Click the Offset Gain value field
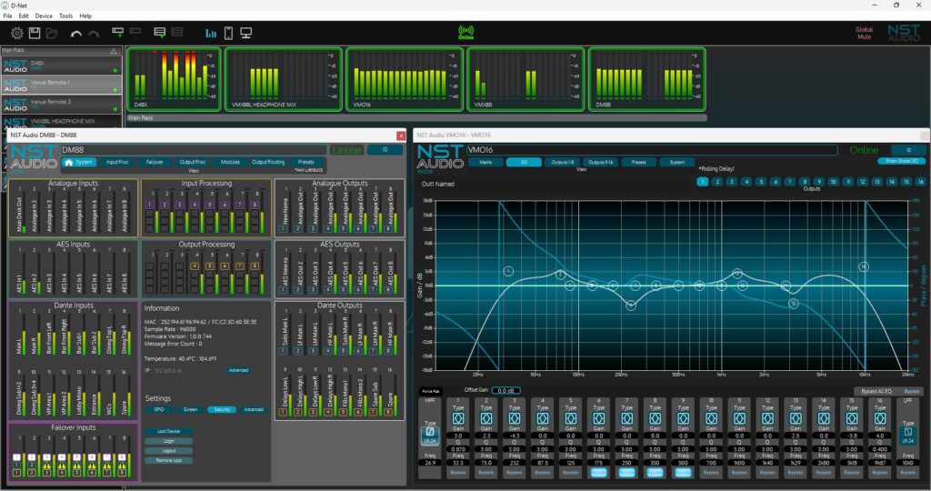The width and height of the screenshot is (931, 491). (x=506, y=390)
